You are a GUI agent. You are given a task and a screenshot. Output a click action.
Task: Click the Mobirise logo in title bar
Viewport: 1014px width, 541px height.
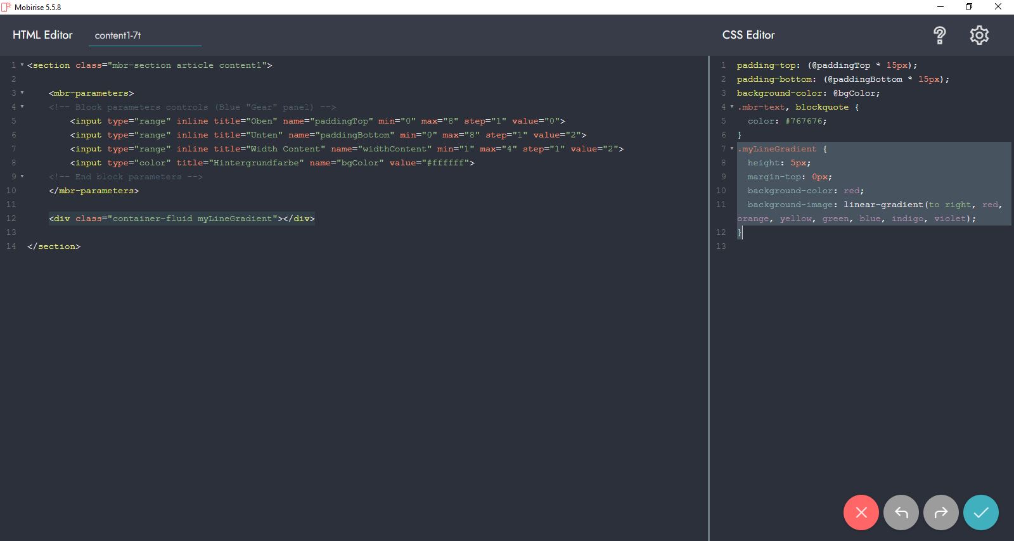(x=6, y=7)
